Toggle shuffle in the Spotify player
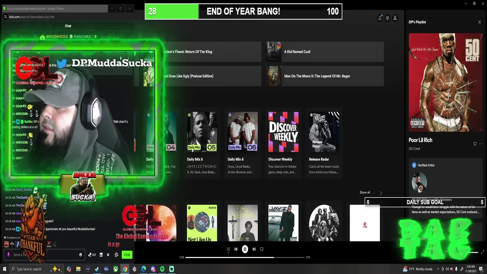 (x=228, y=249)
